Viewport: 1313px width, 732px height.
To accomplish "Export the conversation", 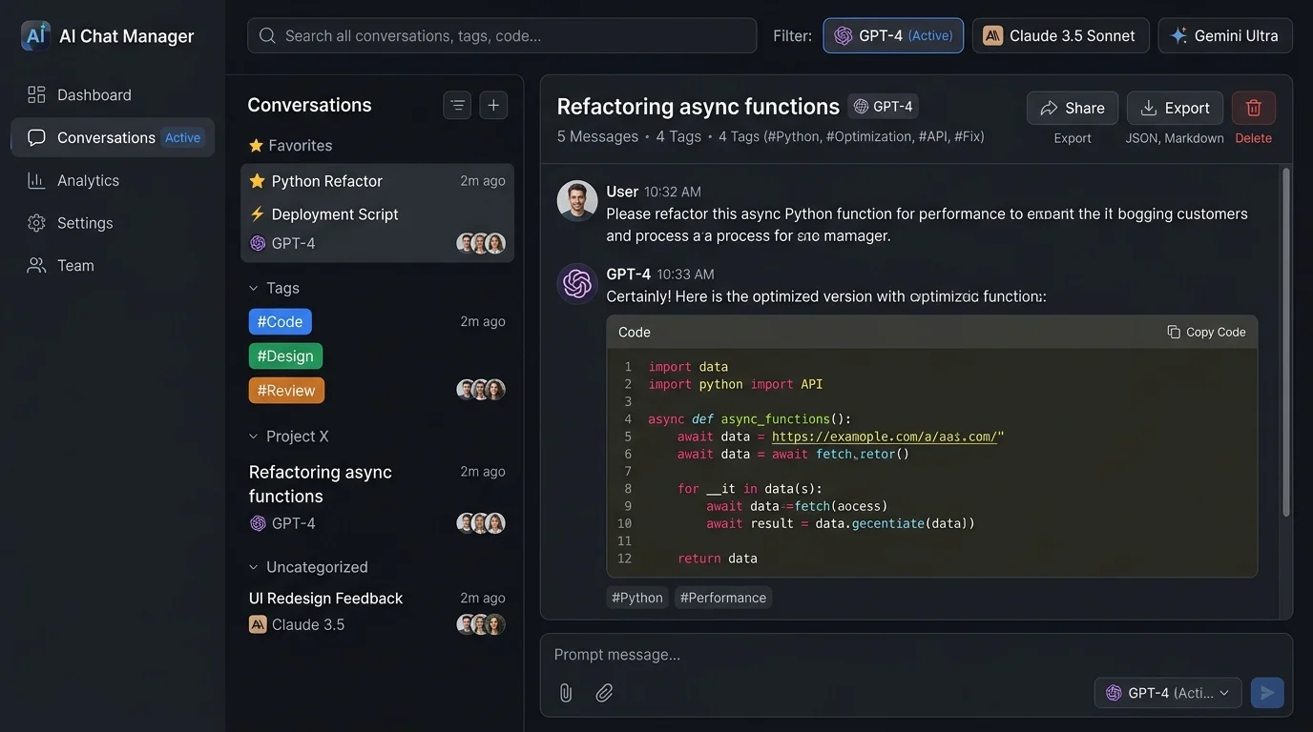I will (x=1175, y=108).
